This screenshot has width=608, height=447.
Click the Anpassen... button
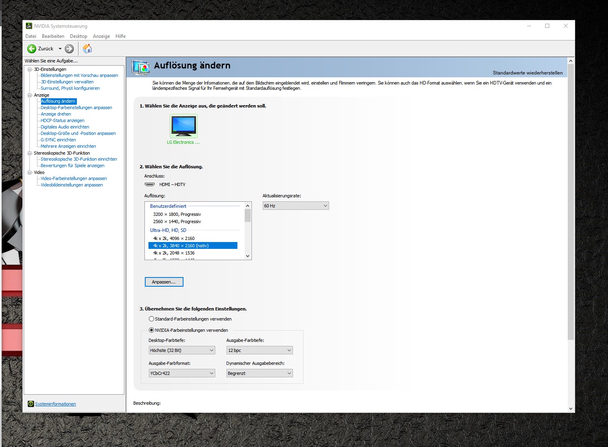pyautogui.click(x=164, y=282)
